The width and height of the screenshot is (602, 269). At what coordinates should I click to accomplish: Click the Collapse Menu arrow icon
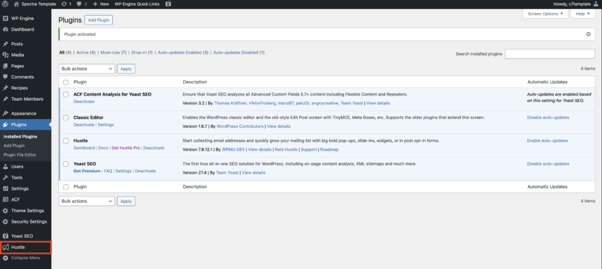pos(5,257)
